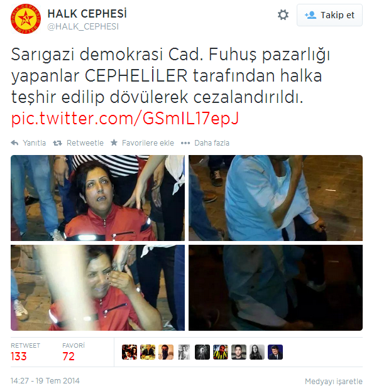Click the Yanıtla reply arrow icon
The image size is (374, 386).
coord(15,142)
